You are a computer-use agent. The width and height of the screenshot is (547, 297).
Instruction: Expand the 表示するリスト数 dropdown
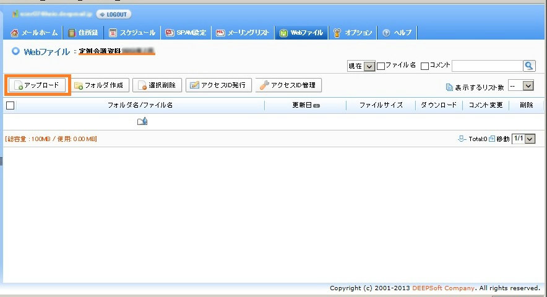point(520,86)
